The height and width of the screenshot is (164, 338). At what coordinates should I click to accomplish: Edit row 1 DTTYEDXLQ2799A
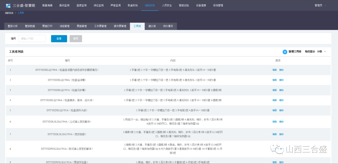pyautogui.click(x=274, y=70)
